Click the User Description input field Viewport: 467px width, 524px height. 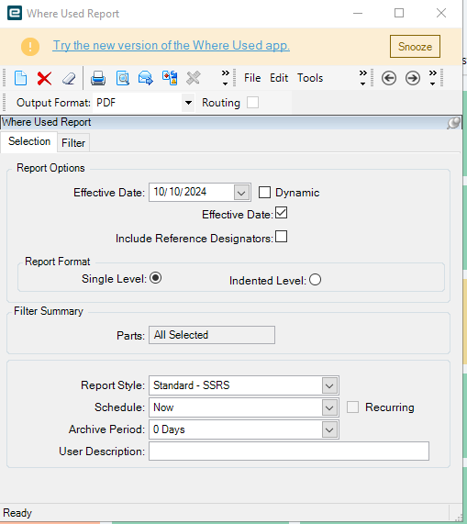tap(289, 452)
